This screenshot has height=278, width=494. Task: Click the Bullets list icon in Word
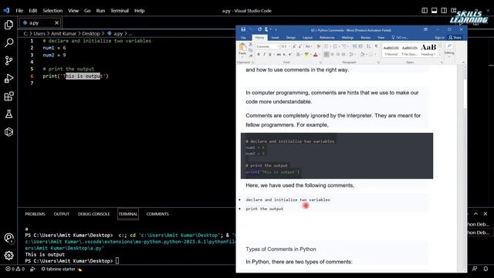[x=327, y=46]
